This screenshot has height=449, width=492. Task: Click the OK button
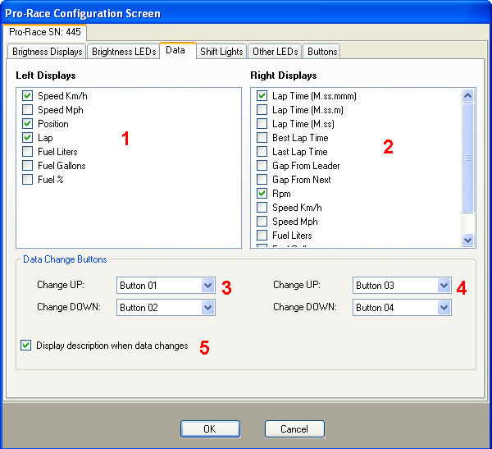[209, 429]
